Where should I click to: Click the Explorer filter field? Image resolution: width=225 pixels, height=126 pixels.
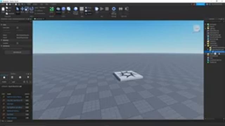point(214,21)
